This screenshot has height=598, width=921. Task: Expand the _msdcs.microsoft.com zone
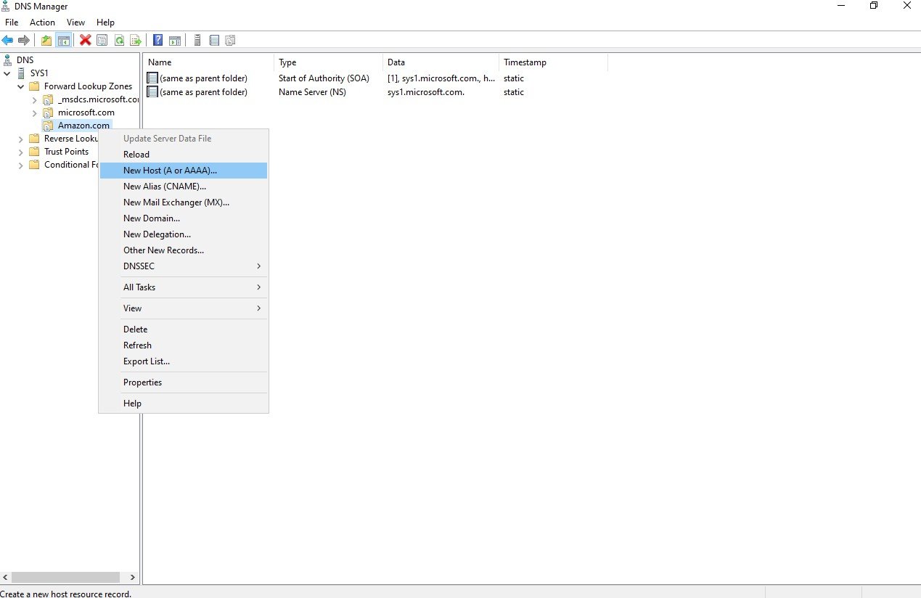click(x=35, y=99)
